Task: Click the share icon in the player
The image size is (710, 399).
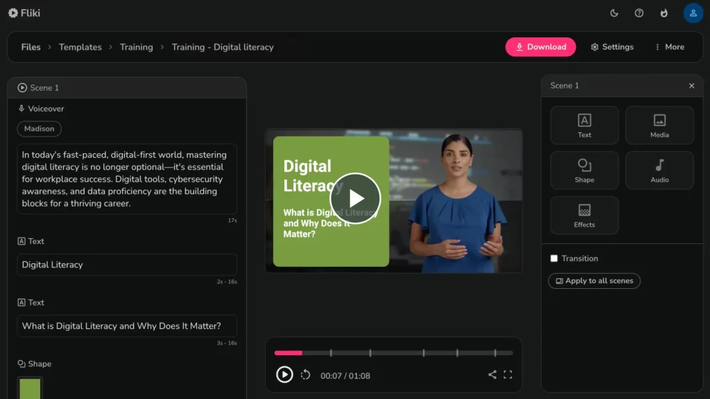Action: [492, 374]
